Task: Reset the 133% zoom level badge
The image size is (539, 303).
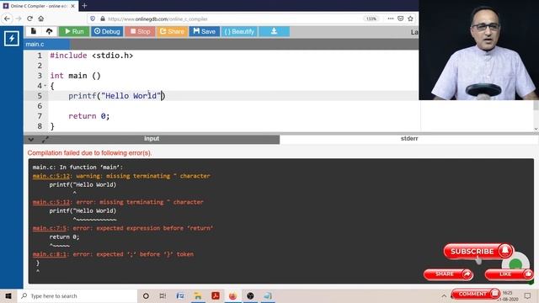Action: (x=371, y=19)
